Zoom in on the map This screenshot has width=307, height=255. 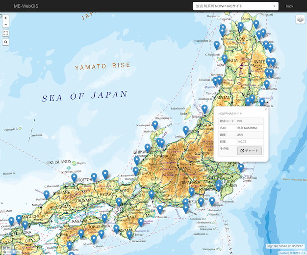pyautogui.click(x=6, y=17)
